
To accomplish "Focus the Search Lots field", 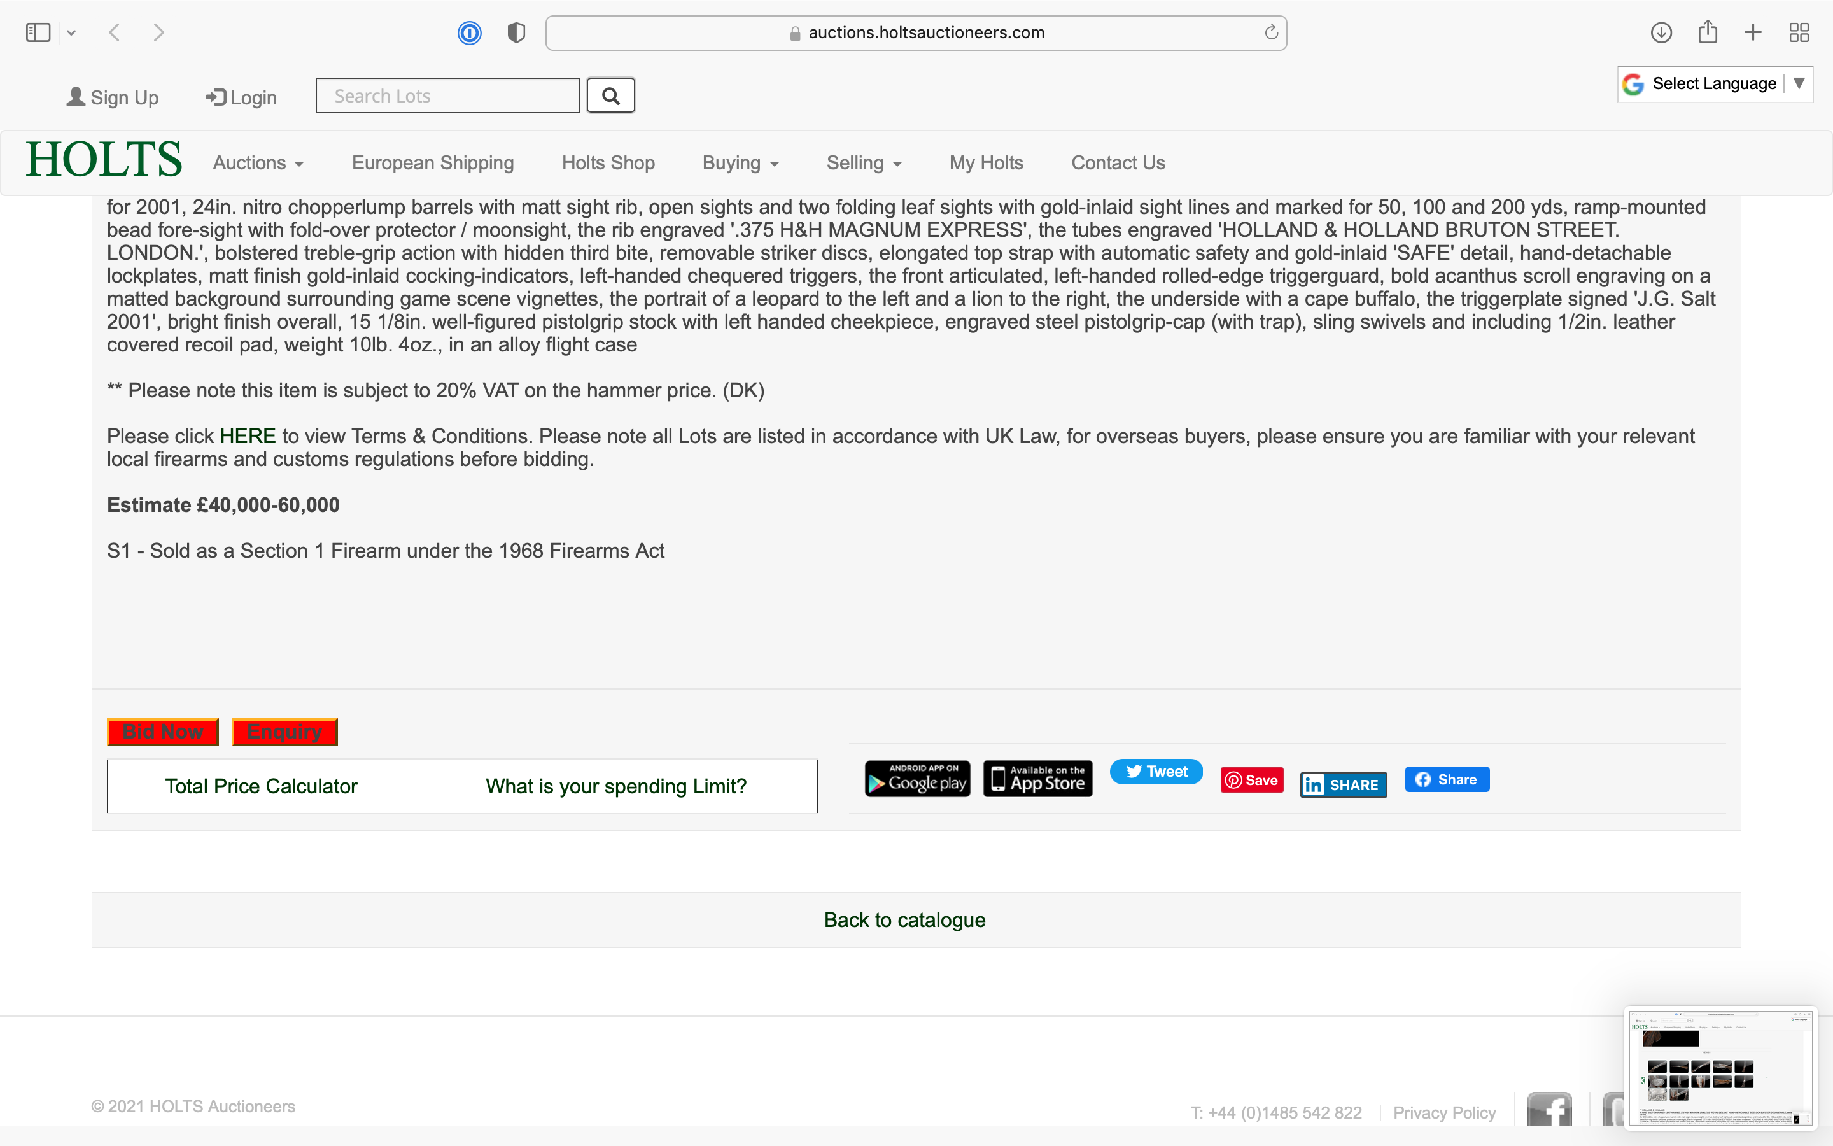I will coord(447,95).
